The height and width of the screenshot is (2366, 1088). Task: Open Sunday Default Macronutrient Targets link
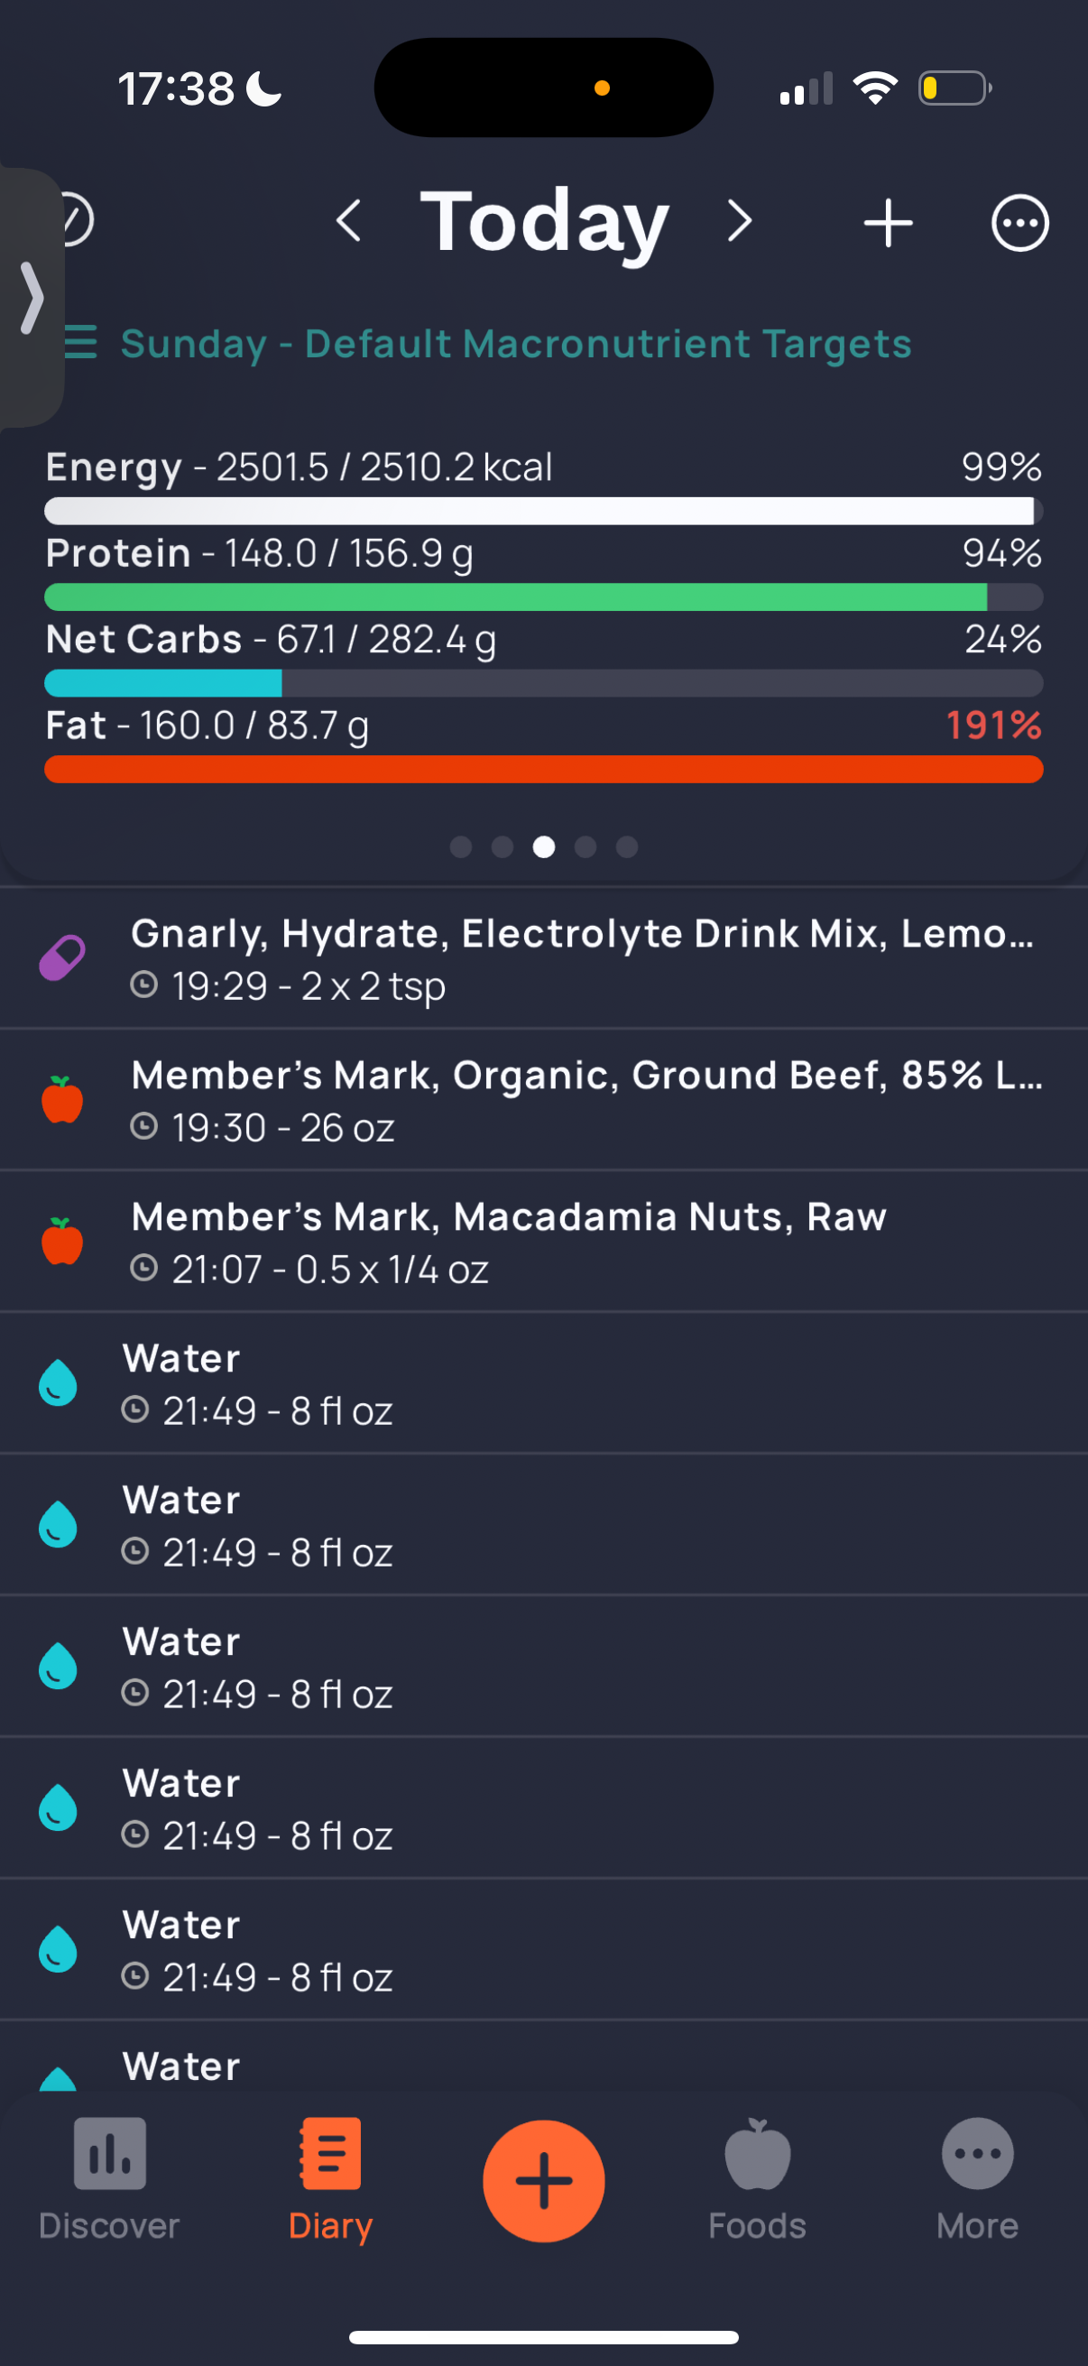pos(515,344)
